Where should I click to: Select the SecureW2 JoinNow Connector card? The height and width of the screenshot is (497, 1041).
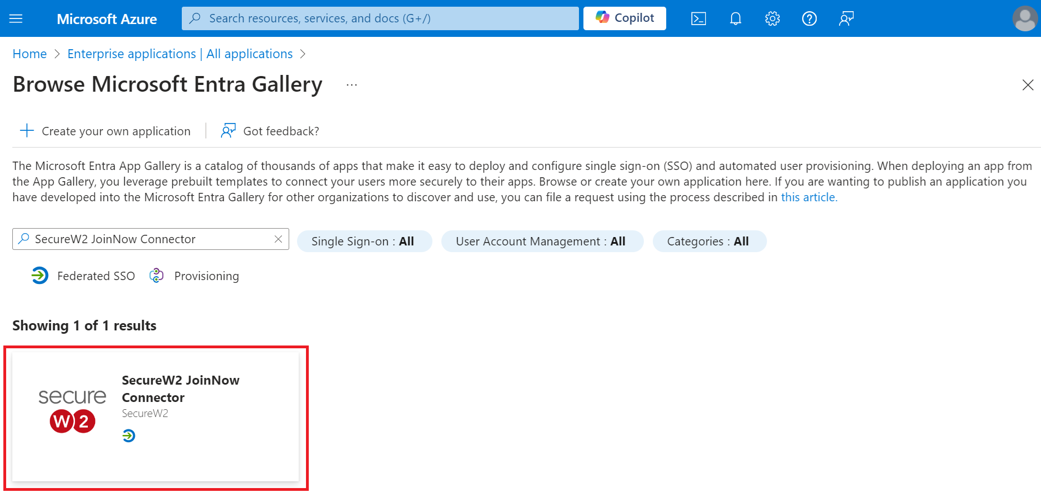tap(156, 416)
